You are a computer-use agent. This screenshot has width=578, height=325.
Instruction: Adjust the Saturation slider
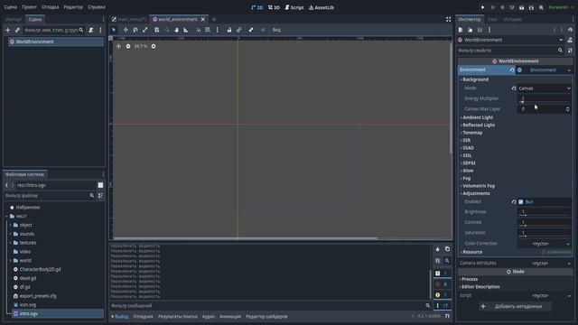545,233
